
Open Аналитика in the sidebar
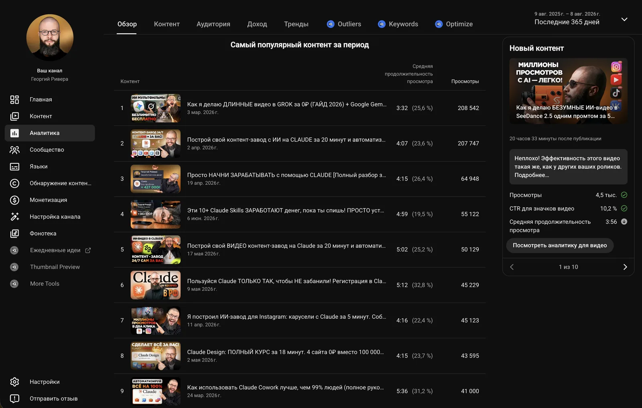[x=50, y=133]
